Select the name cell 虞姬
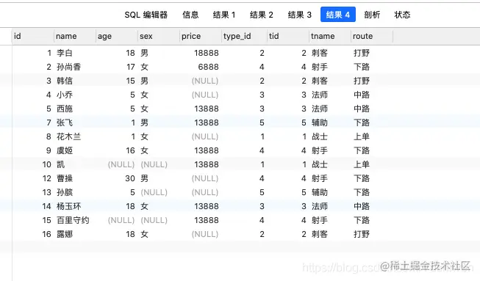The image size is (480, 281). point(65,150)
